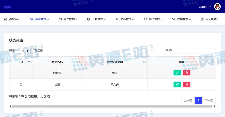Sort table by 站点允许使用 column header
The height and width of the screenshot is (117, 225).
point(114,62)
